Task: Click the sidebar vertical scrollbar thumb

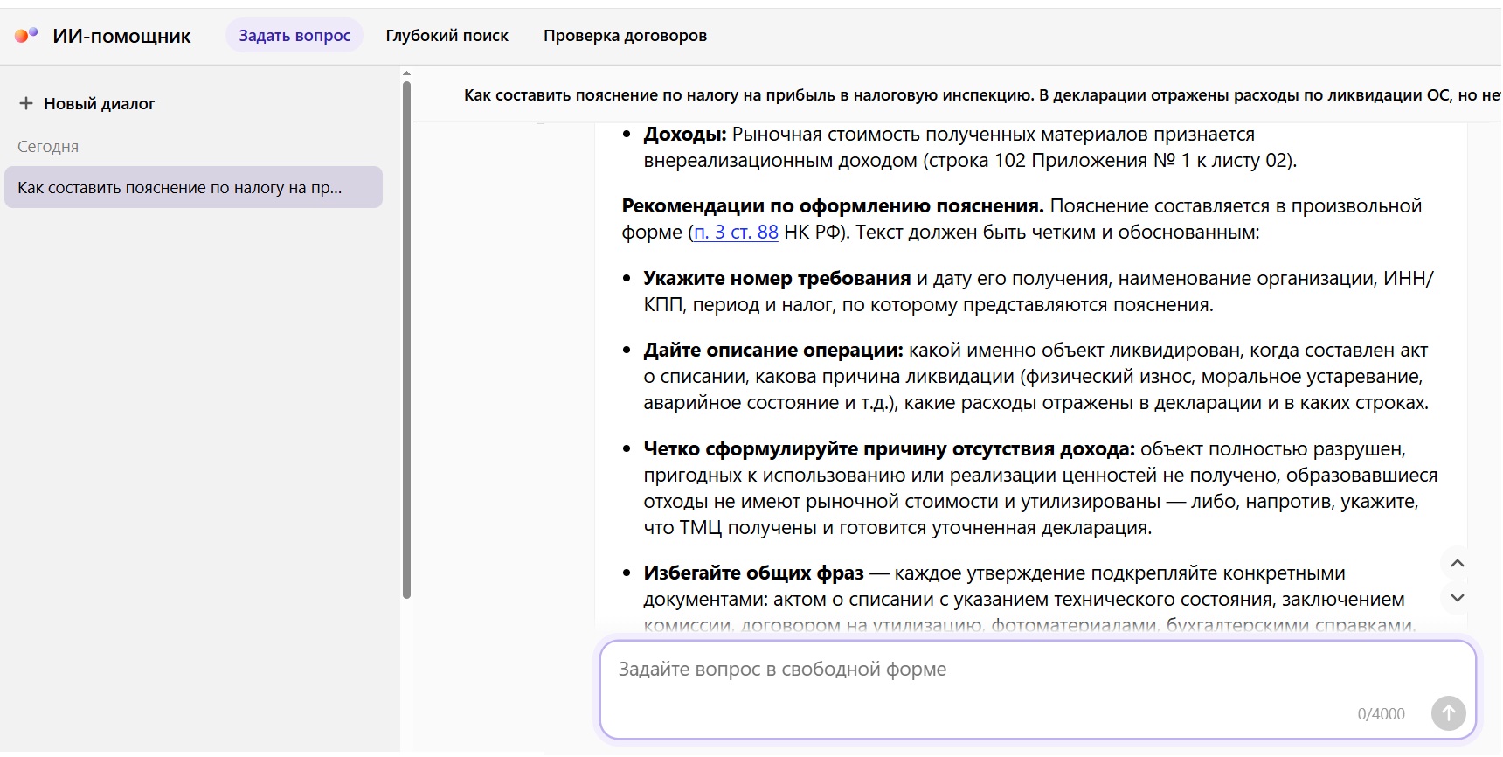Action: 406,339
